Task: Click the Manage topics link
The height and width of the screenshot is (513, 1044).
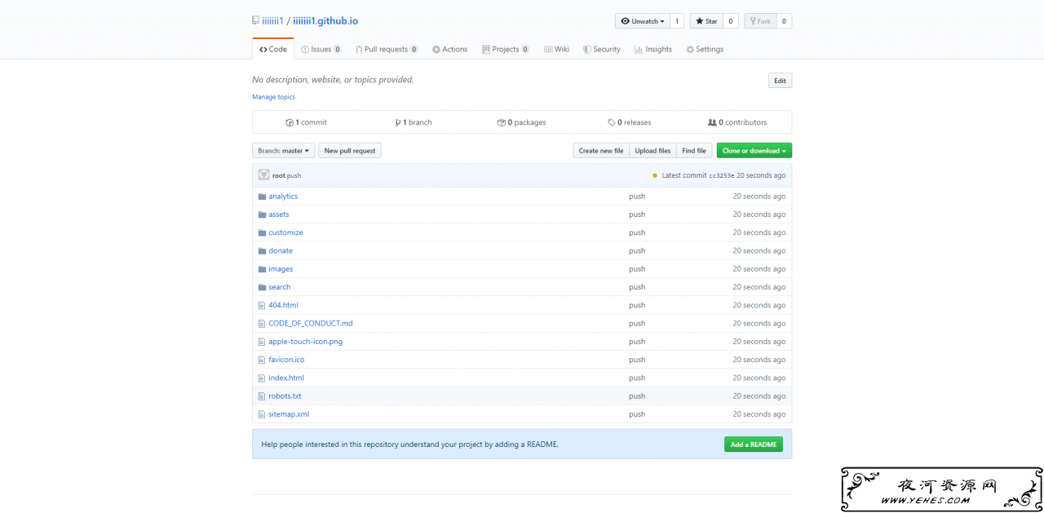Action: [273, 97]
